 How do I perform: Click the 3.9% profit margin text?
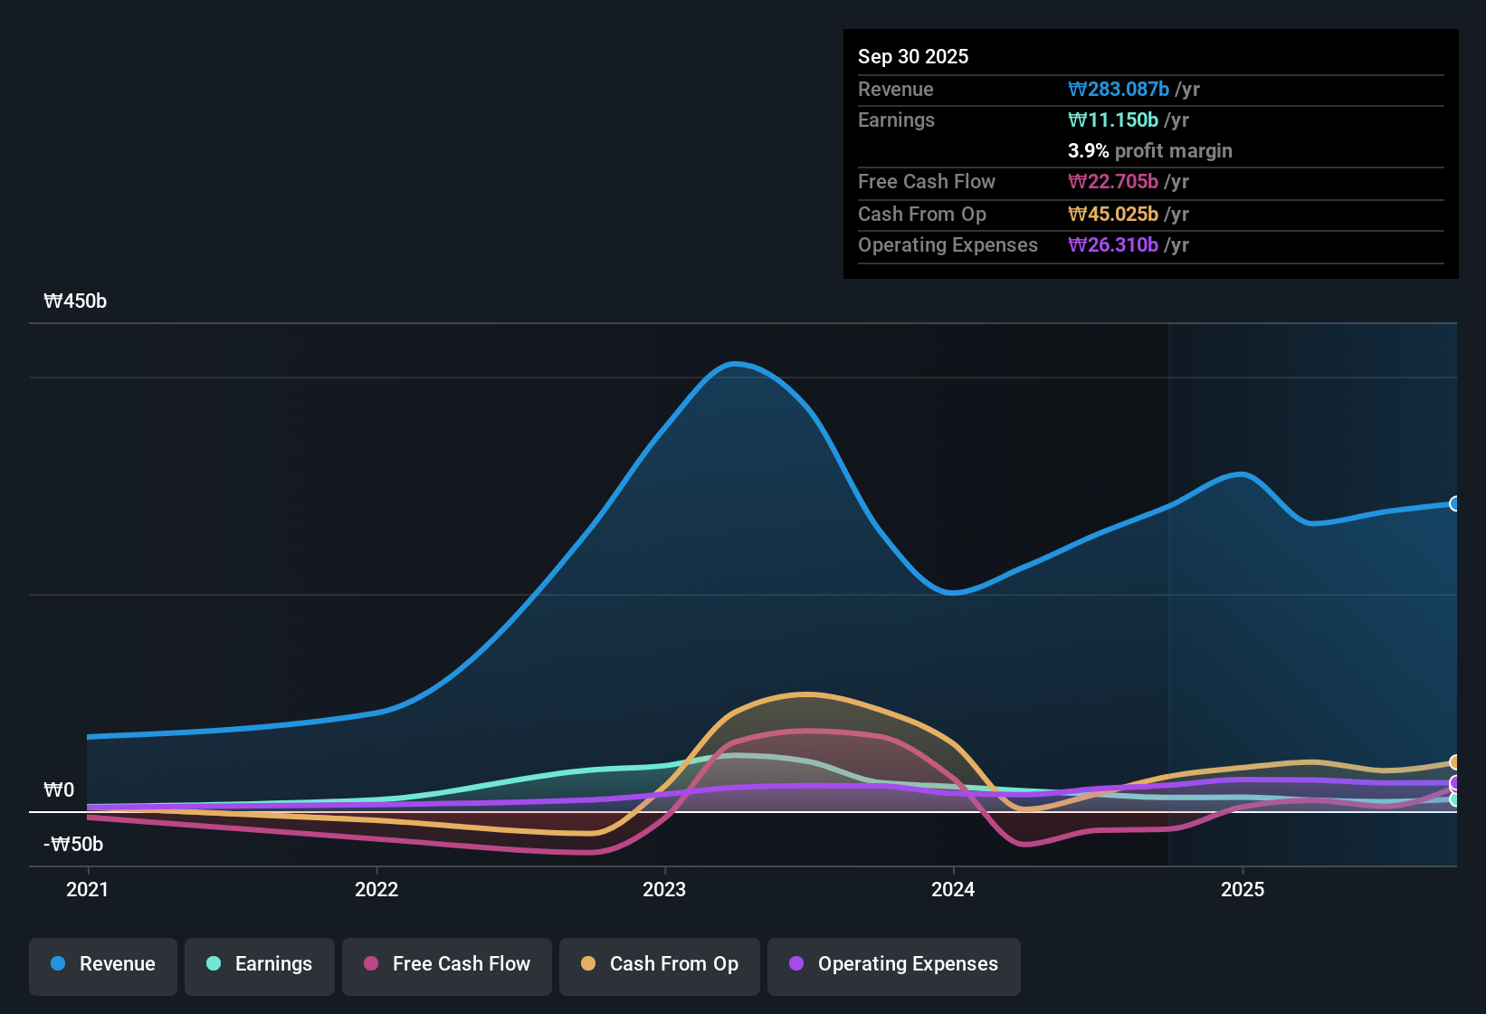[1150, 150]
